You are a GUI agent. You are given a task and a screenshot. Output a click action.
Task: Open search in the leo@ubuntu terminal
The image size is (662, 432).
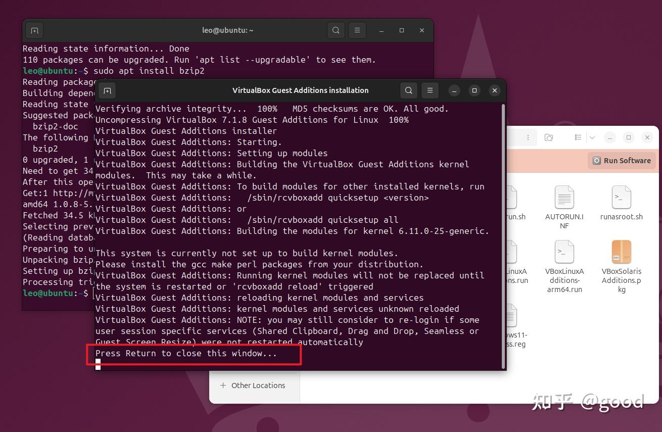(x=336, y=30)
